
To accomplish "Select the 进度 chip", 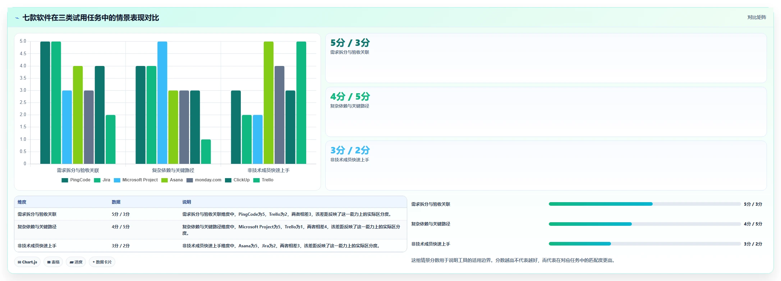I will coord(76,262).
